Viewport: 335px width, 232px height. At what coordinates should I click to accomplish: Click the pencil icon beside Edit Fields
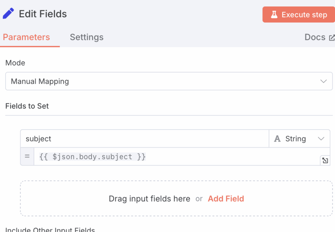(x=9, y=14)
